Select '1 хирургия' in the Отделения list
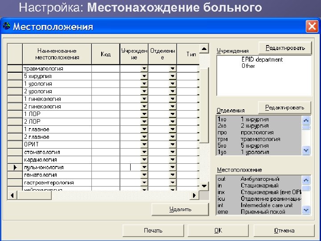Viewport: 321px width, 241px height. (x=259, y=119)
